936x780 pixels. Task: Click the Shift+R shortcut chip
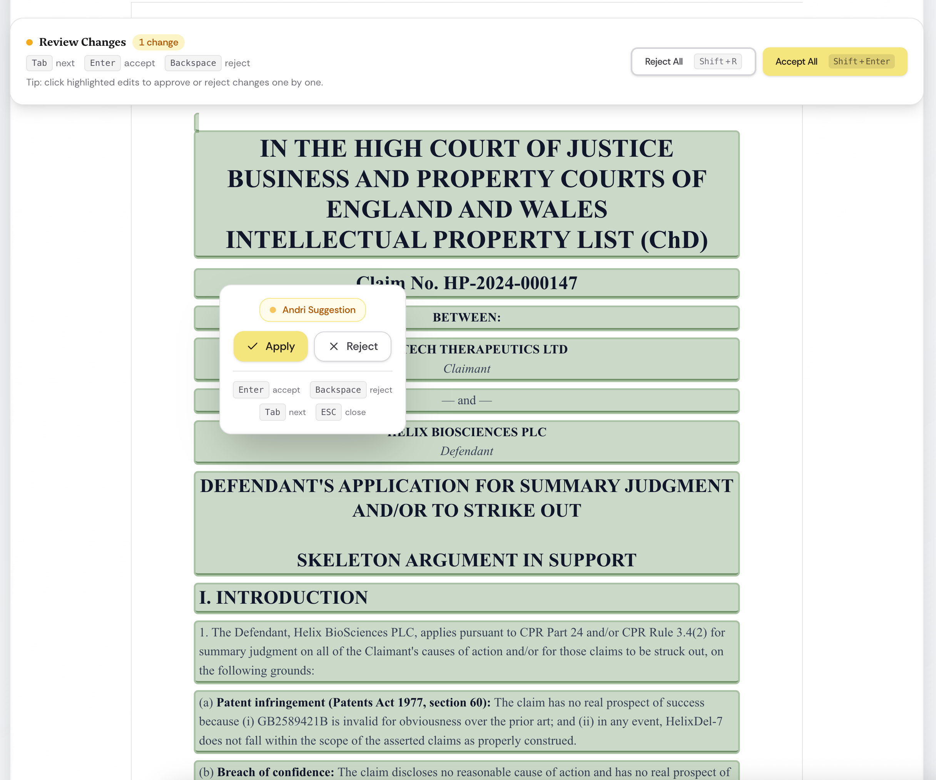pos(718,61)
